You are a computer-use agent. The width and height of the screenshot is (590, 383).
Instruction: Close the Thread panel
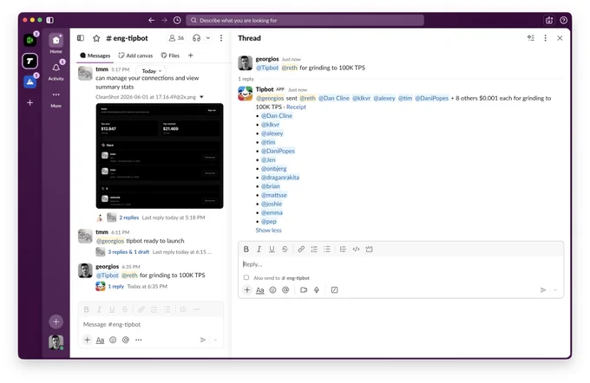(560, 38)
